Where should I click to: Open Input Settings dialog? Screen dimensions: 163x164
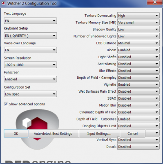coord(99,134)
